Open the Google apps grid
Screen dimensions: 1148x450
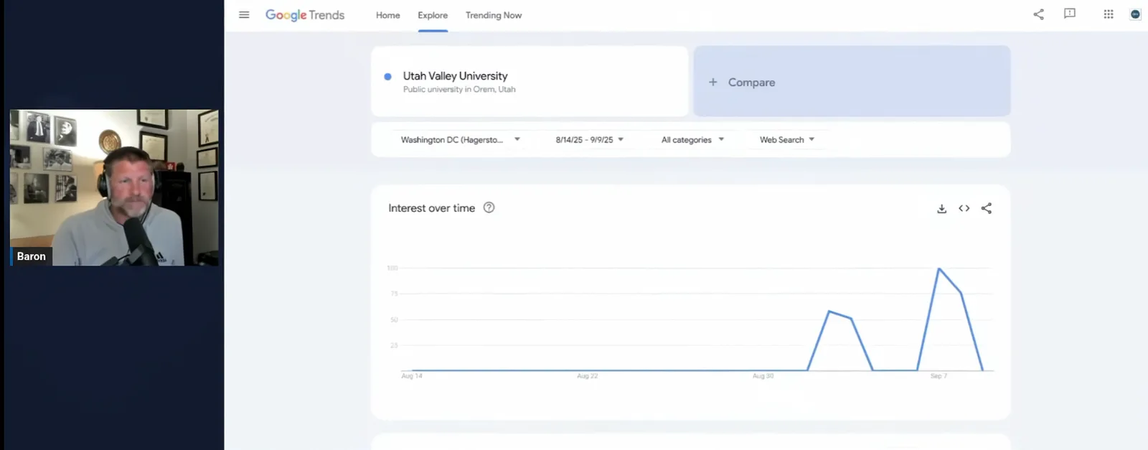click(x=1109, y=14)
